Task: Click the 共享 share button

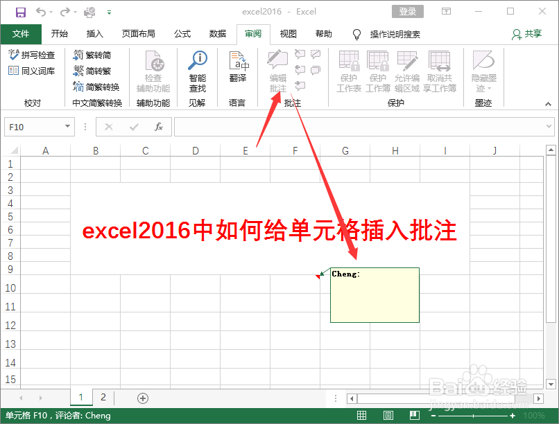Action: pos(527,34)
